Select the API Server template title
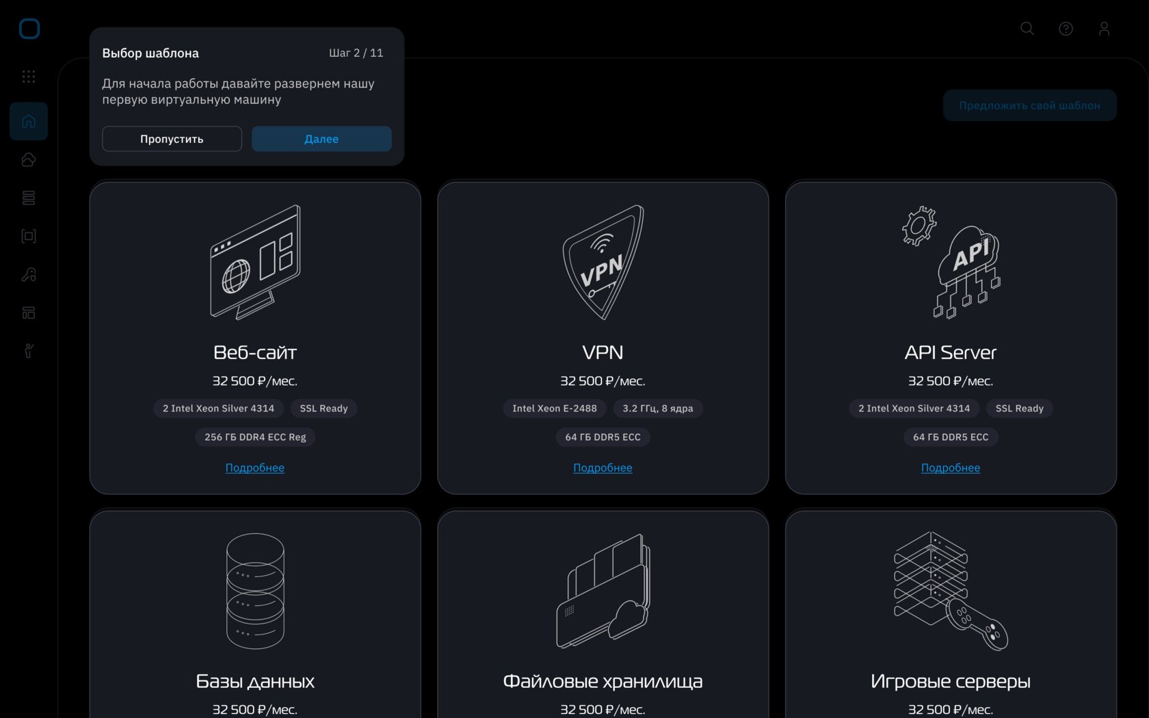The width and height of the screenshot is (1149, 718). click(951, 352)
